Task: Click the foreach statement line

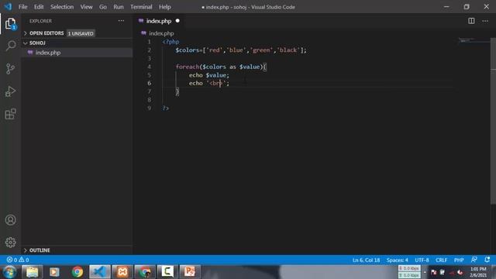Action: pos(221,67)
